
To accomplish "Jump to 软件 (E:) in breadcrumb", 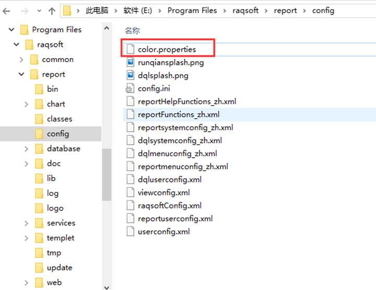I will pos(138,10).
